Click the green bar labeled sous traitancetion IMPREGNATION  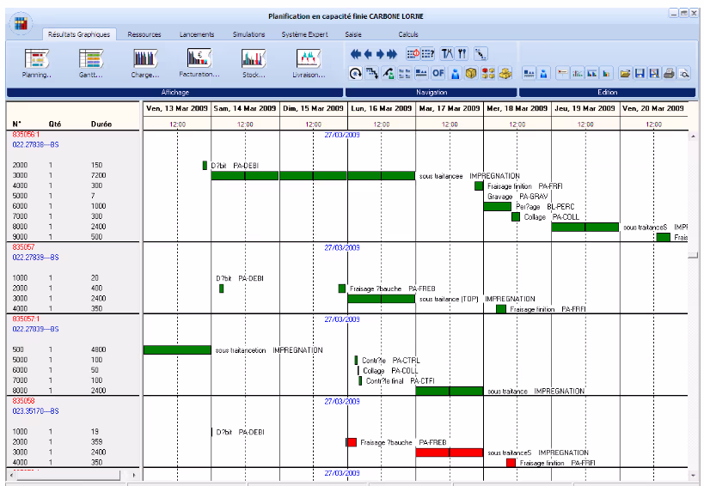tap(177, 349)
